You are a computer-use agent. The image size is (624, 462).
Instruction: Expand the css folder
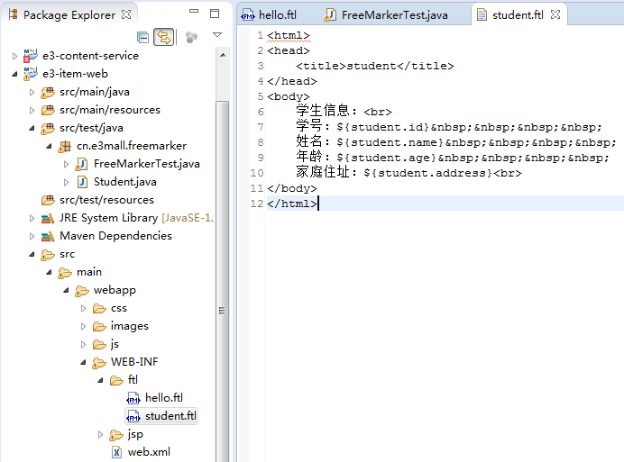[83, 308]
